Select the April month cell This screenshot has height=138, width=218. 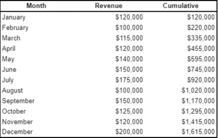pos(9,49)
